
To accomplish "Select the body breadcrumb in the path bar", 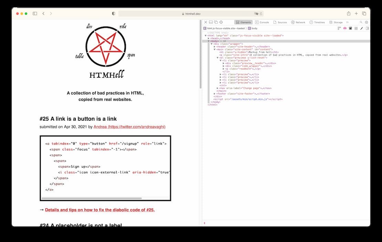I will pos(253,28).
